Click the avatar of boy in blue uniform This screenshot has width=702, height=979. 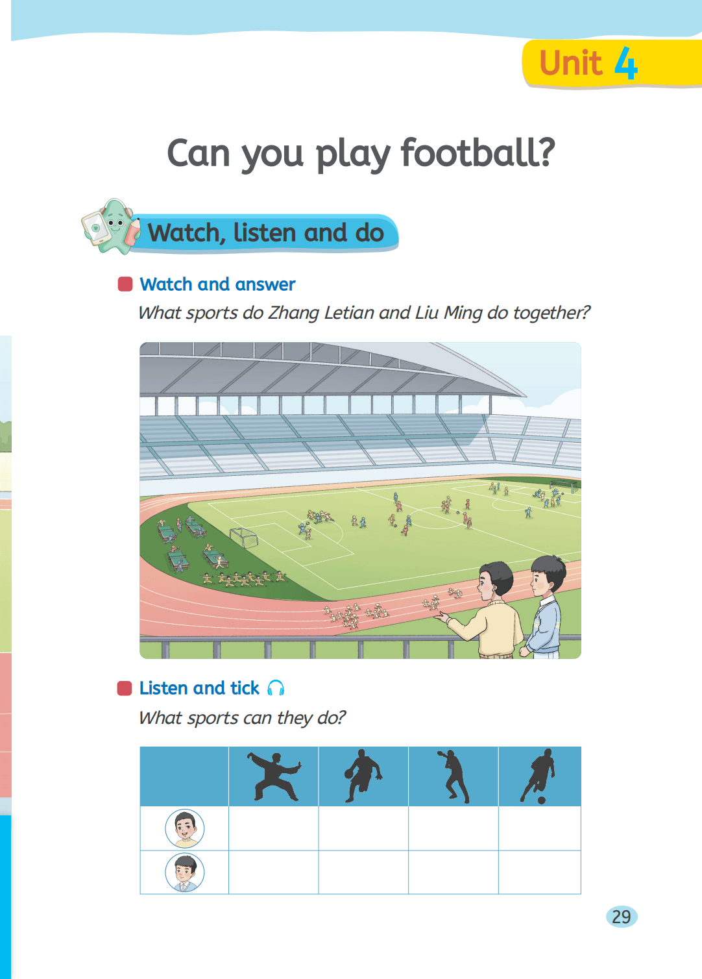185,873
